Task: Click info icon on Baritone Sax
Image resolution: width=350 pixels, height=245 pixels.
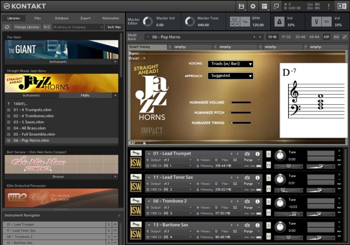Action: (x=258, y=225)
